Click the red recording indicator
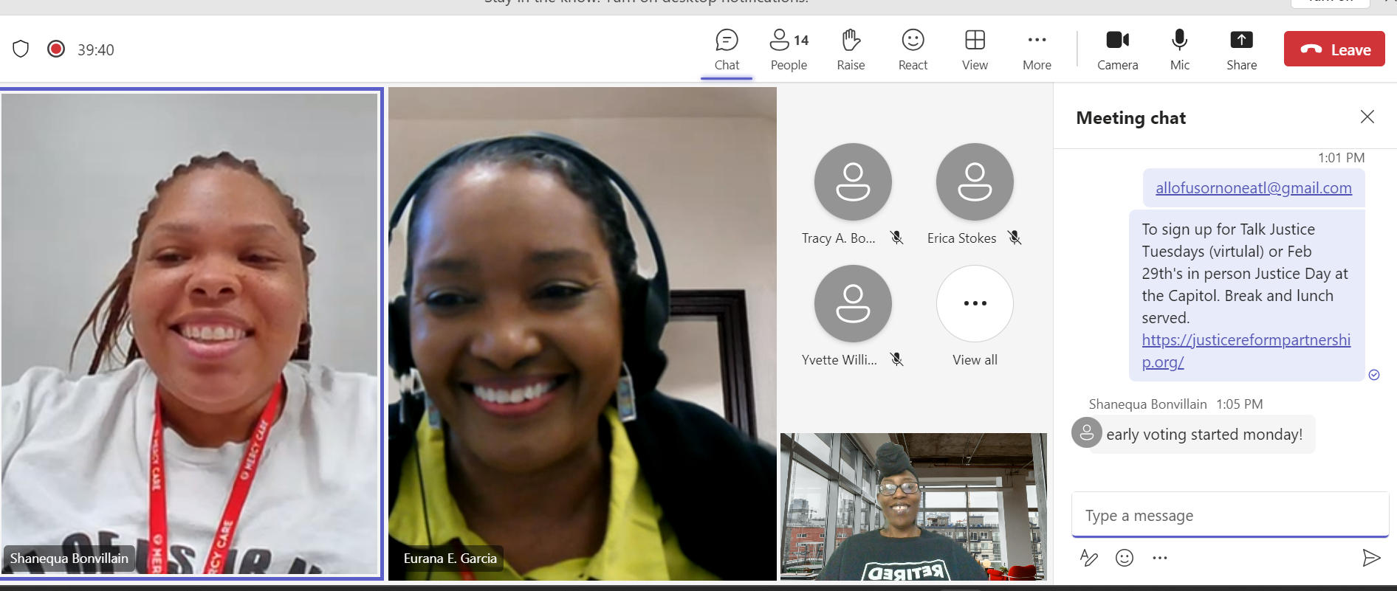1397x591 pixels. tap(56, 49)
